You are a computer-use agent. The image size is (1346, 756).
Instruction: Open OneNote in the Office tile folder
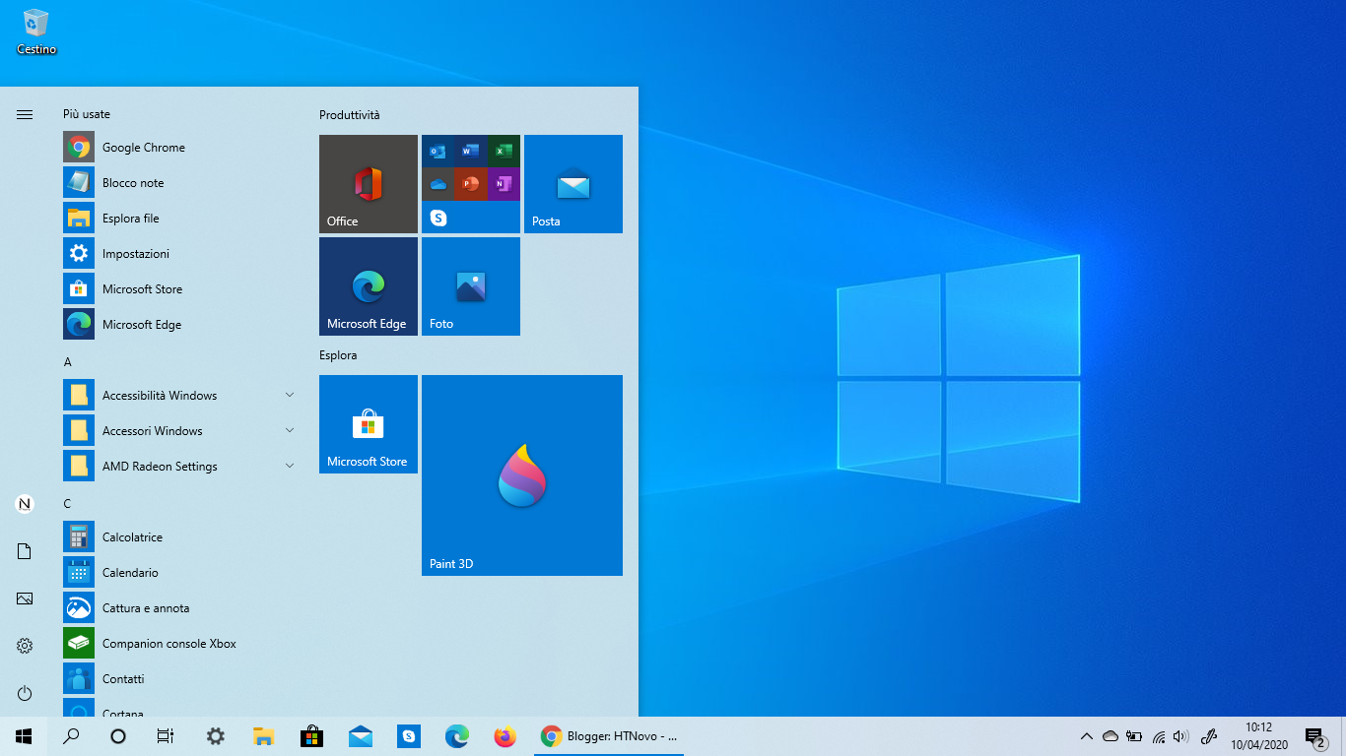point(504,184)
